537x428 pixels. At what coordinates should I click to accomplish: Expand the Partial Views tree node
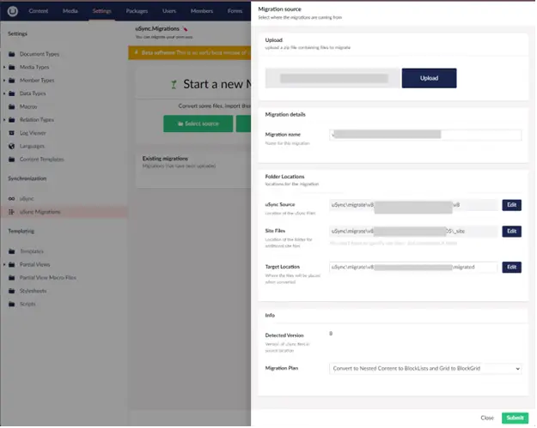pyautogui.click(x=4, y=265)
